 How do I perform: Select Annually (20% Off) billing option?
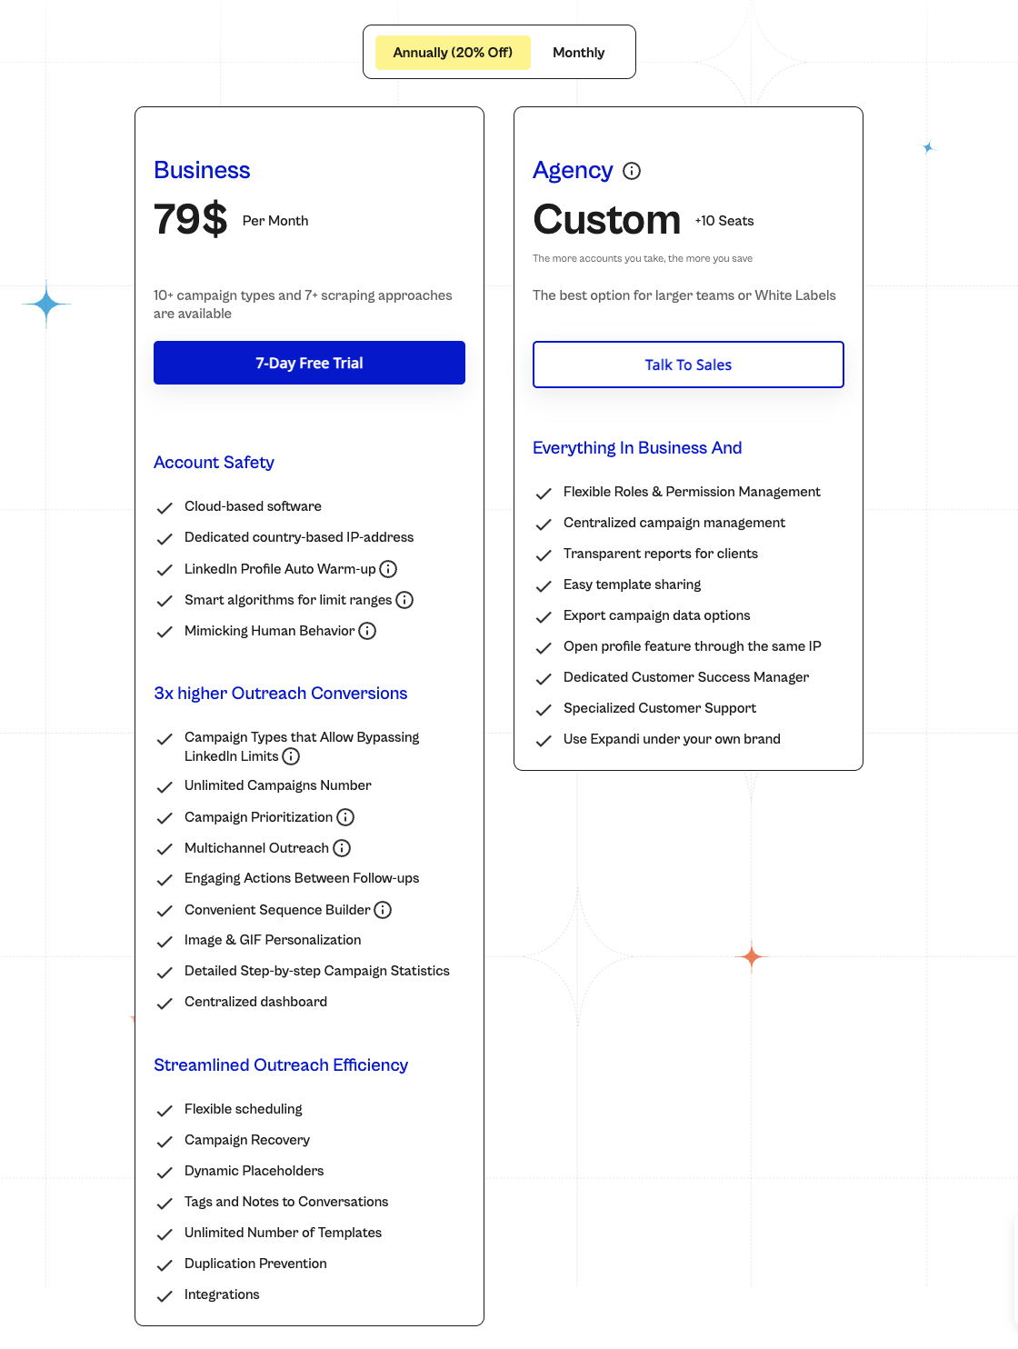[453, 53]
